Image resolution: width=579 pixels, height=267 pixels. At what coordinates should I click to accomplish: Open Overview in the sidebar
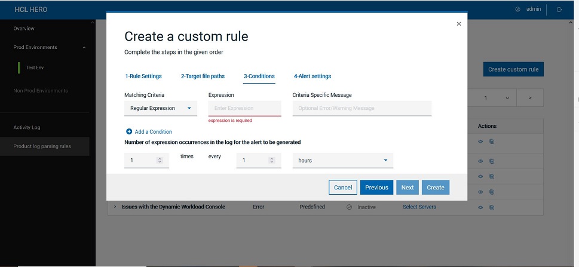(24, 29)
